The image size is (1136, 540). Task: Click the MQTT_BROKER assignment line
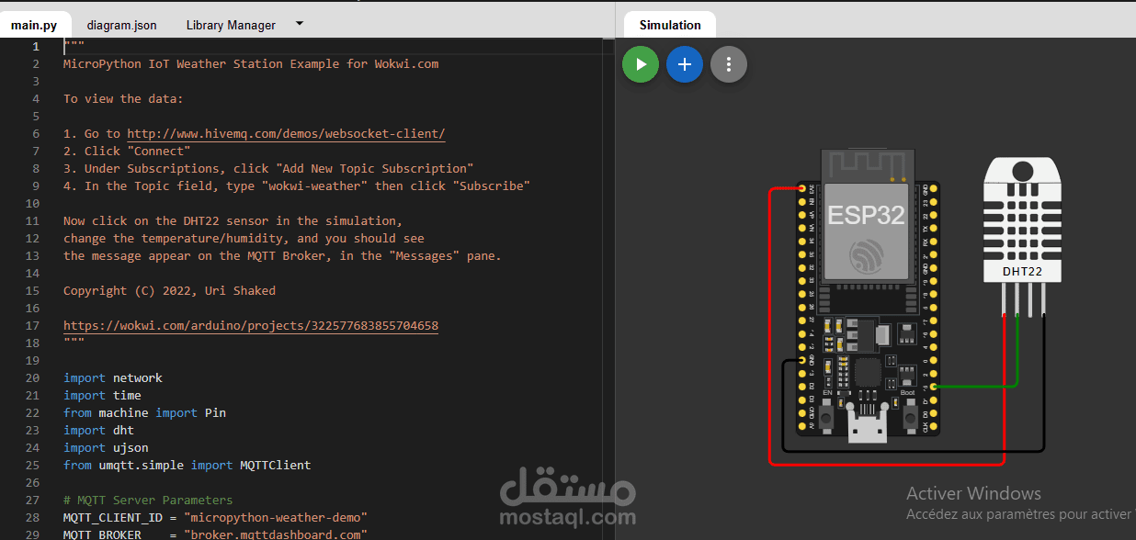click(215, 534)
